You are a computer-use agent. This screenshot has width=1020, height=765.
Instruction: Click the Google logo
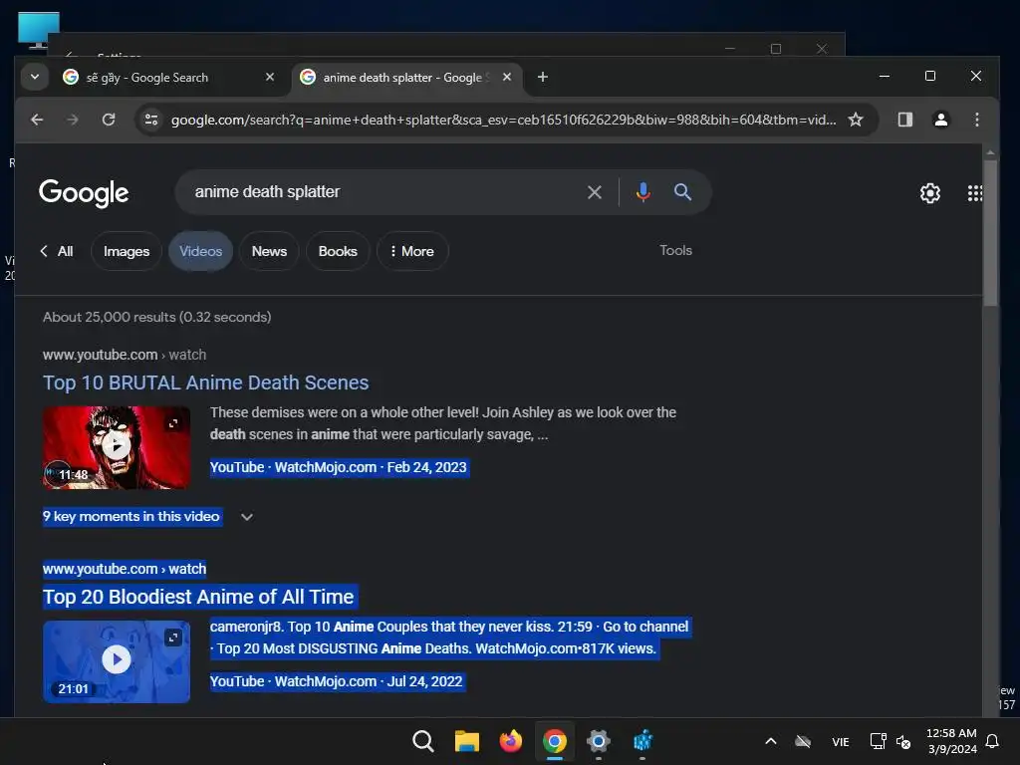(x=84, y=192)
